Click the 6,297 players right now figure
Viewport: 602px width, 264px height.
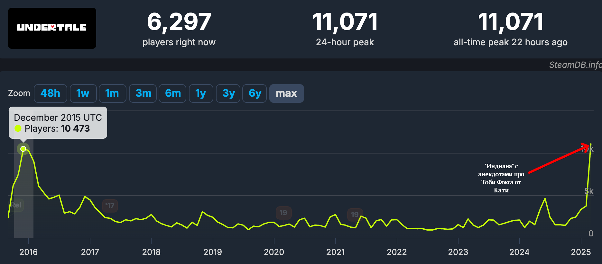[179, 22]
